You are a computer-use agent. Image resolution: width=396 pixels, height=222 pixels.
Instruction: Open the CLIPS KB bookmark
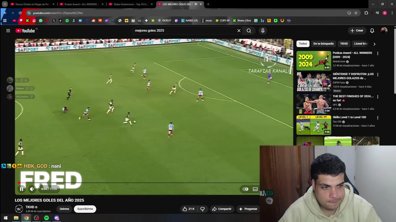click(222, 21)
